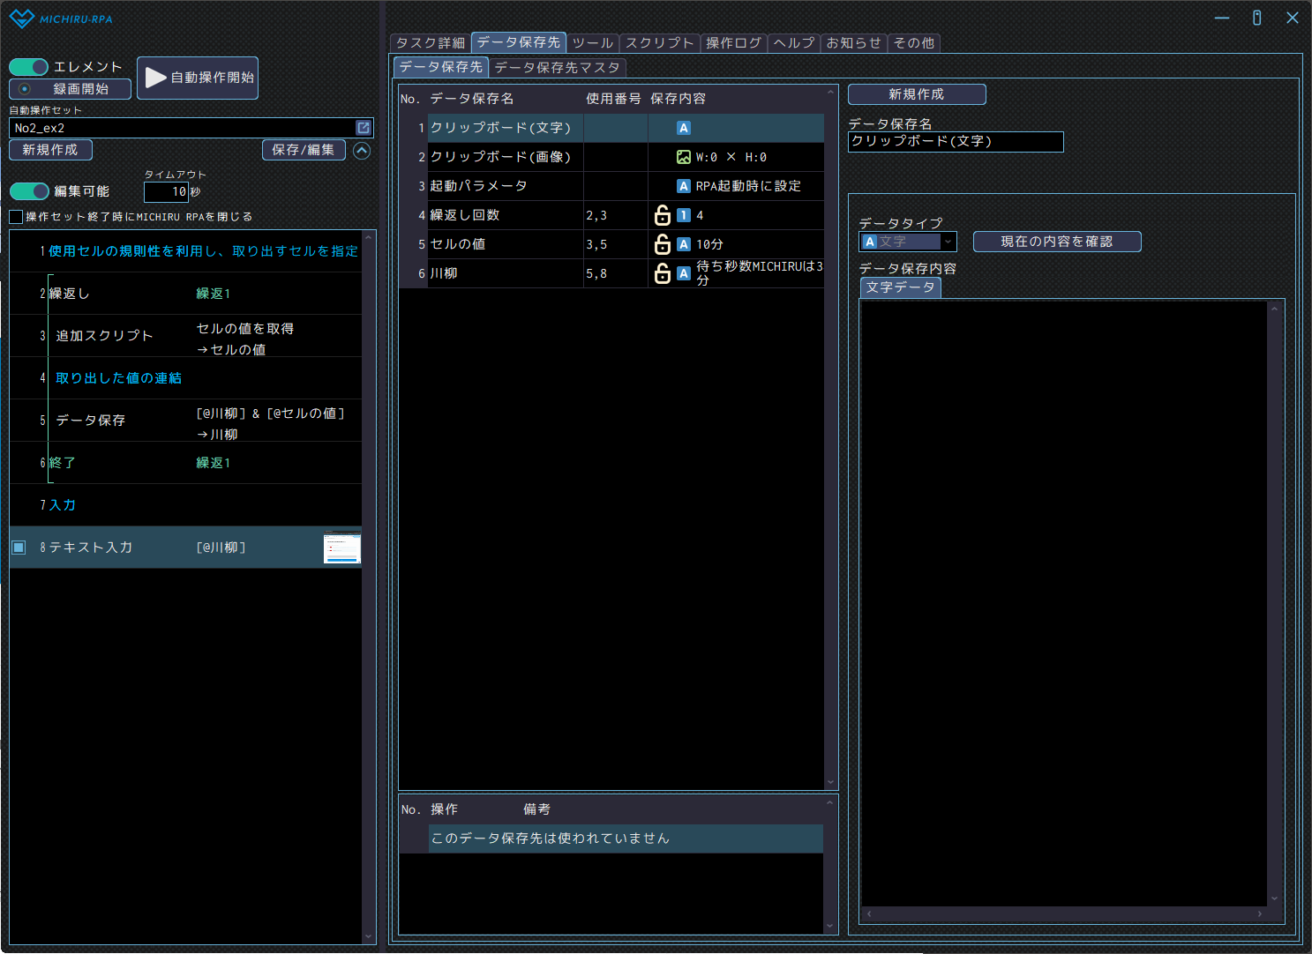Click the 現在の内容を確認 button
This screenshot has width=1312, height=954.
pos(1056,242)
